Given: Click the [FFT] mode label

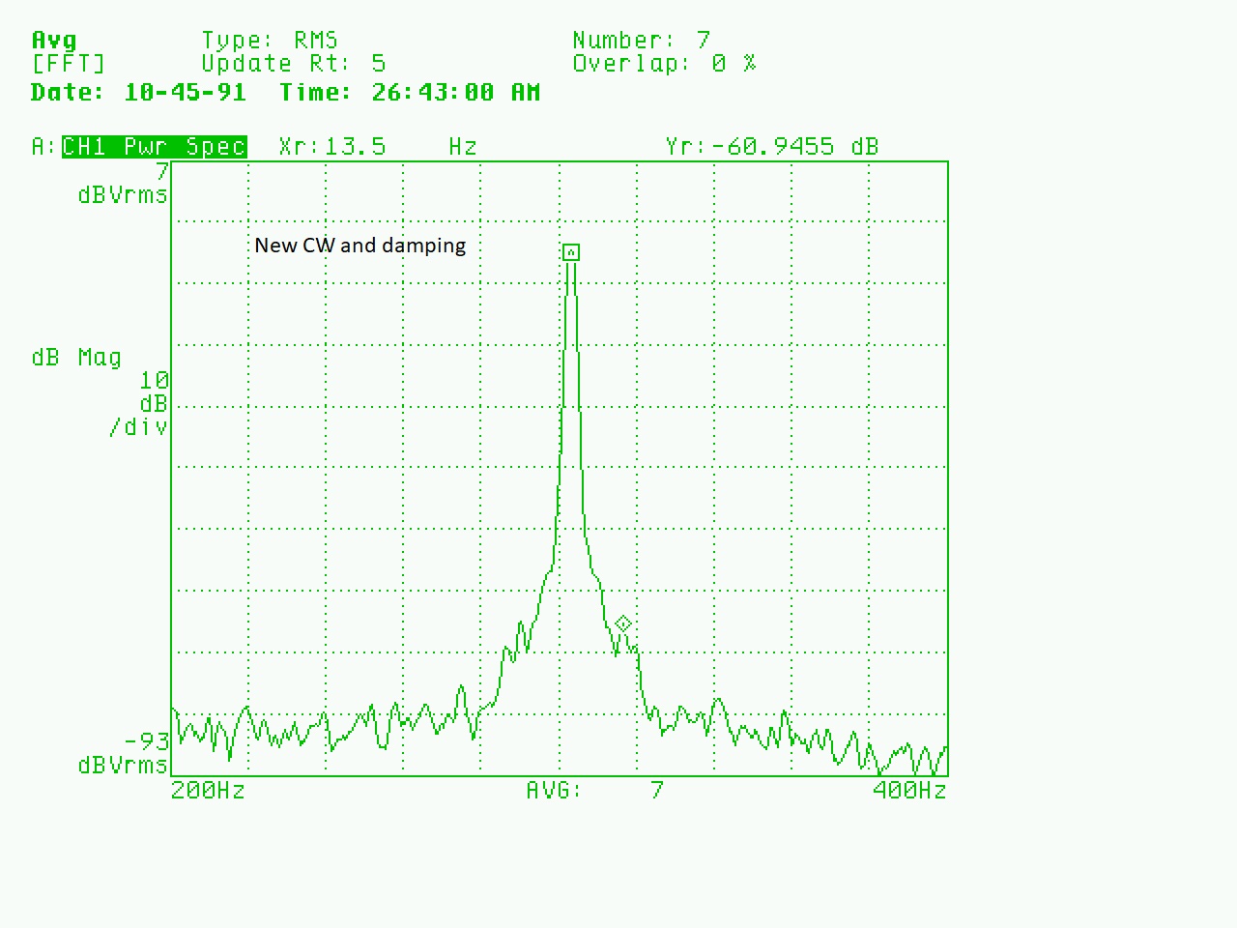Looking at the screenshot, I should click(x=69, y=65).
